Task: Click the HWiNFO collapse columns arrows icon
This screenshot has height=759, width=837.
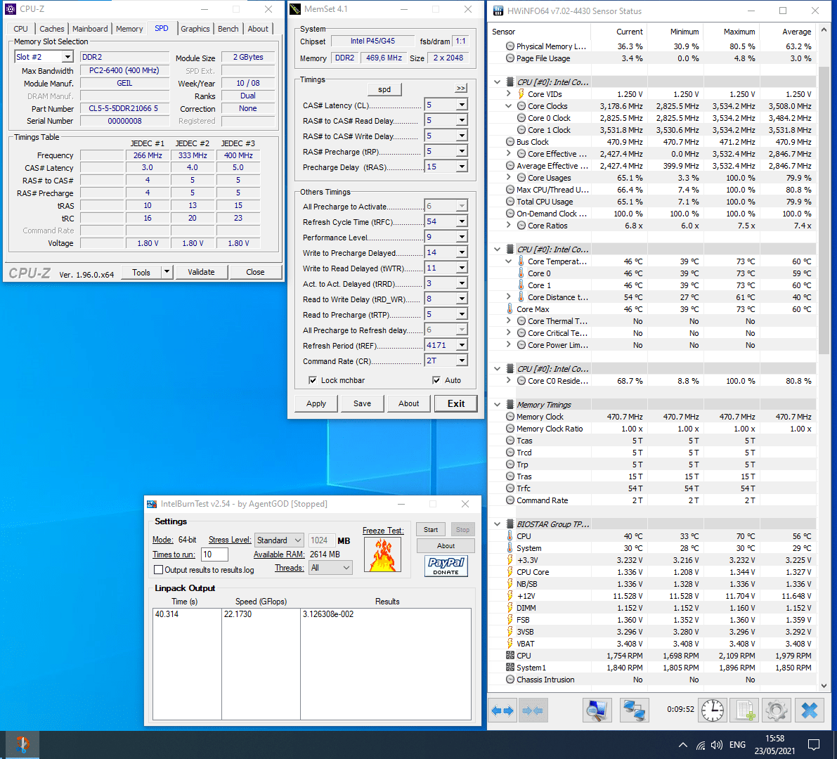Action: tap(532, 711)
